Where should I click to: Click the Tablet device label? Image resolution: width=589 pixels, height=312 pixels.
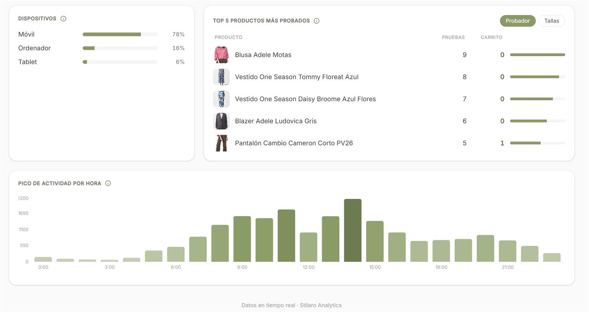coord(27,62)
